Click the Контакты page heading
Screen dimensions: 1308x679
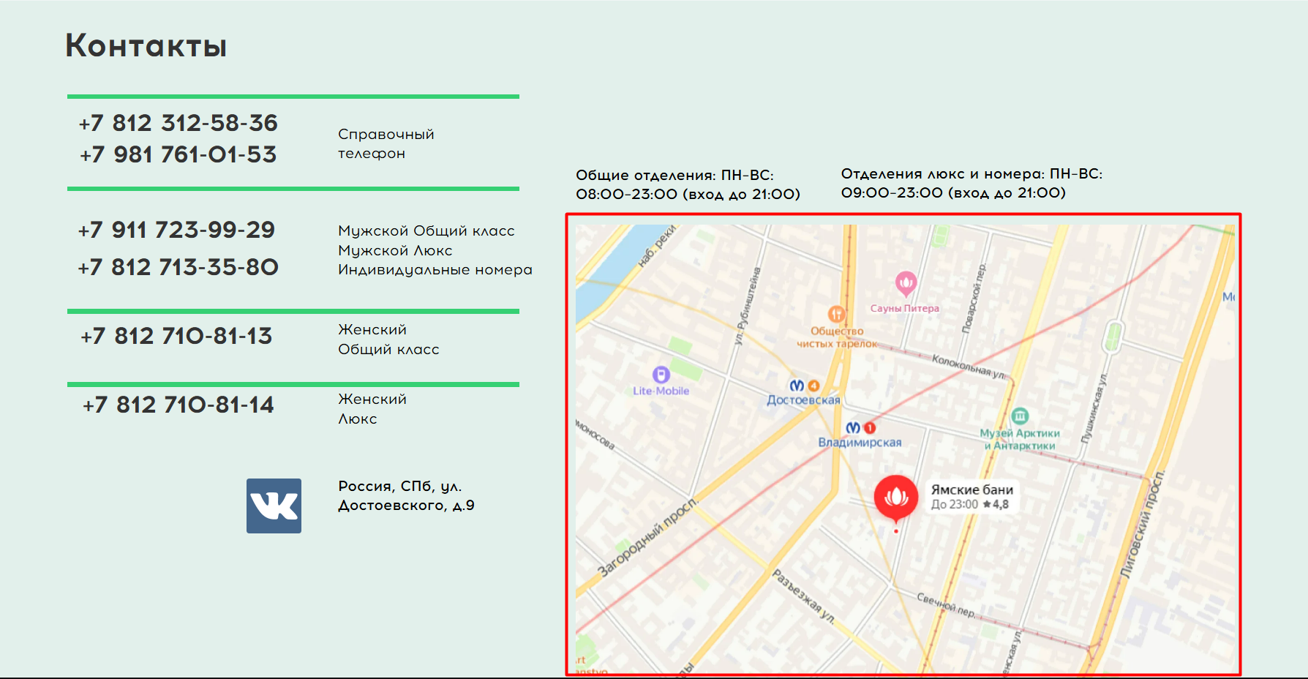point(146,45)
